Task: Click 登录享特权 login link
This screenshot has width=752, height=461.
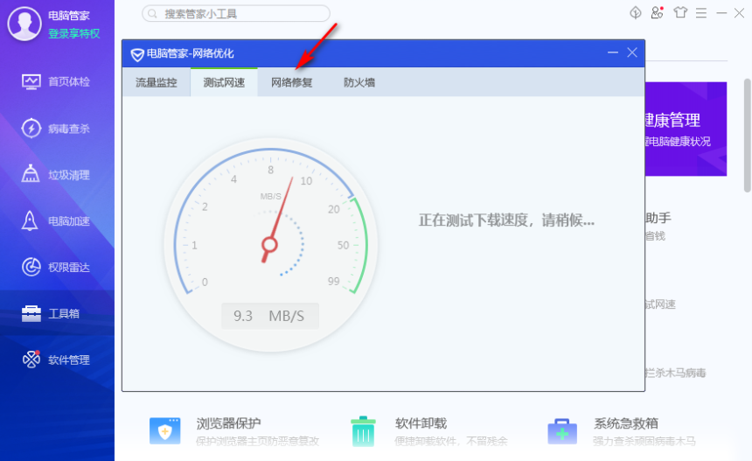Action: pyautogui.click(x=73, y=33)
